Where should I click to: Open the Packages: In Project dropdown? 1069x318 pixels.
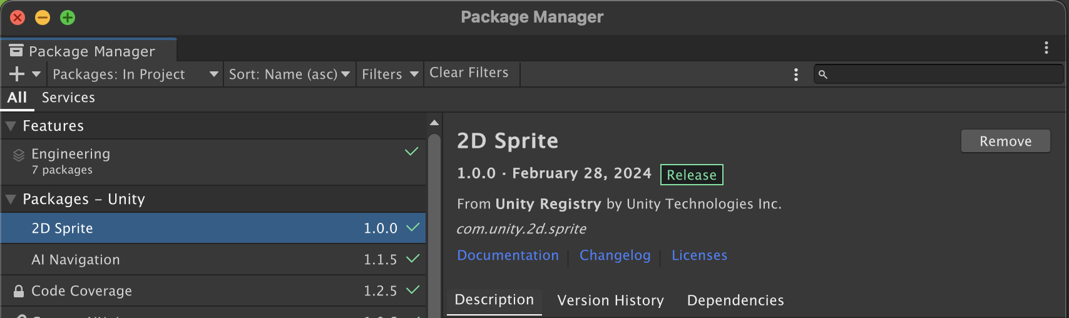135,74
